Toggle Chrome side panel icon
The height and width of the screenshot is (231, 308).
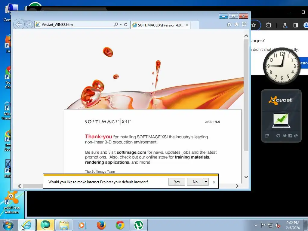295,25
